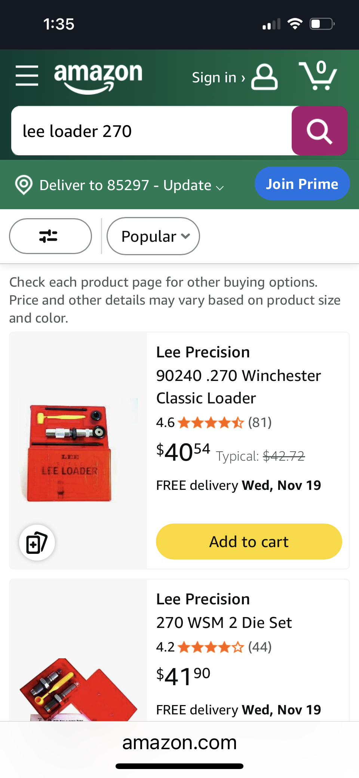The height and width of the screenshot is (778, 359).
Task: Open the shopping cart icon
Action: coord(318,76)
